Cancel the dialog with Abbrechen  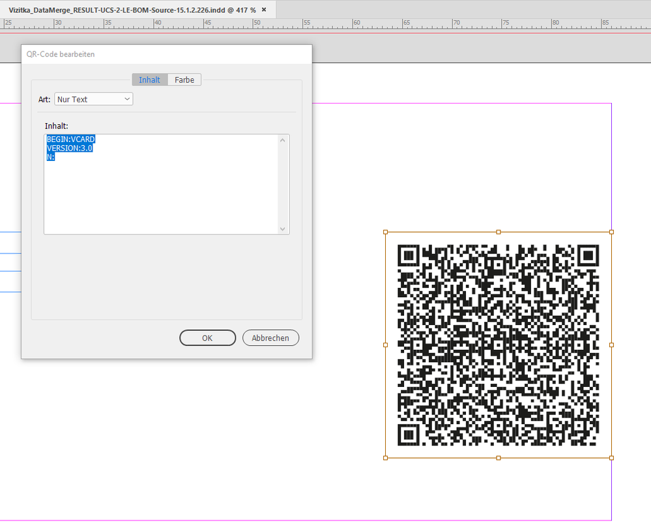pyautogui.click(x=270, y=338)
